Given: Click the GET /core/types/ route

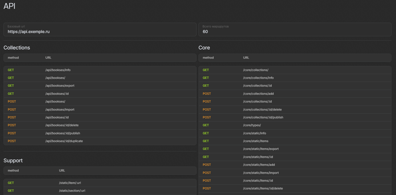Looking at the screenshot, I should tap(295, 125).
